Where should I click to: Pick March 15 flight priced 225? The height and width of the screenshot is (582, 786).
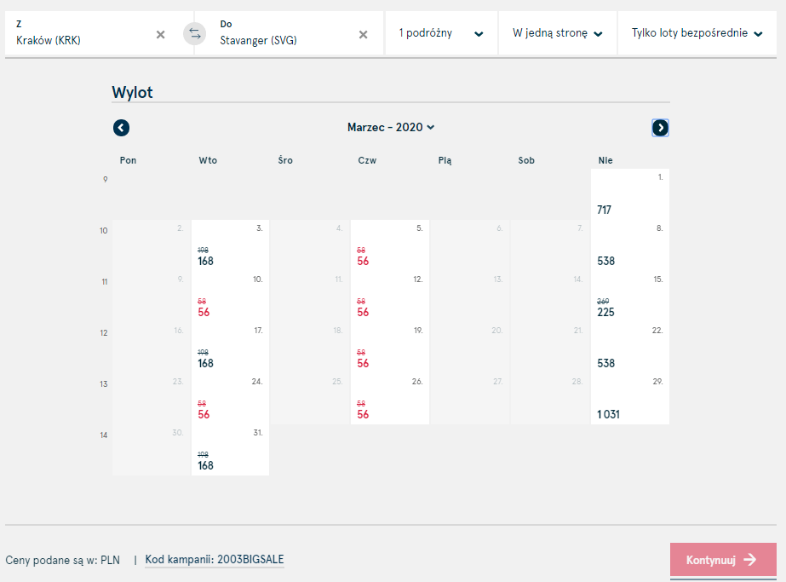pyautogui.click(x=630, y=297)
